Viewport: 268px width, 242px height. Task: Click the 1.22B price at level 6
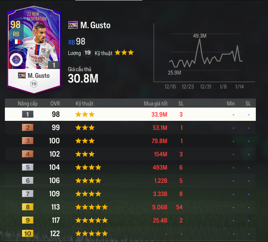161,181
